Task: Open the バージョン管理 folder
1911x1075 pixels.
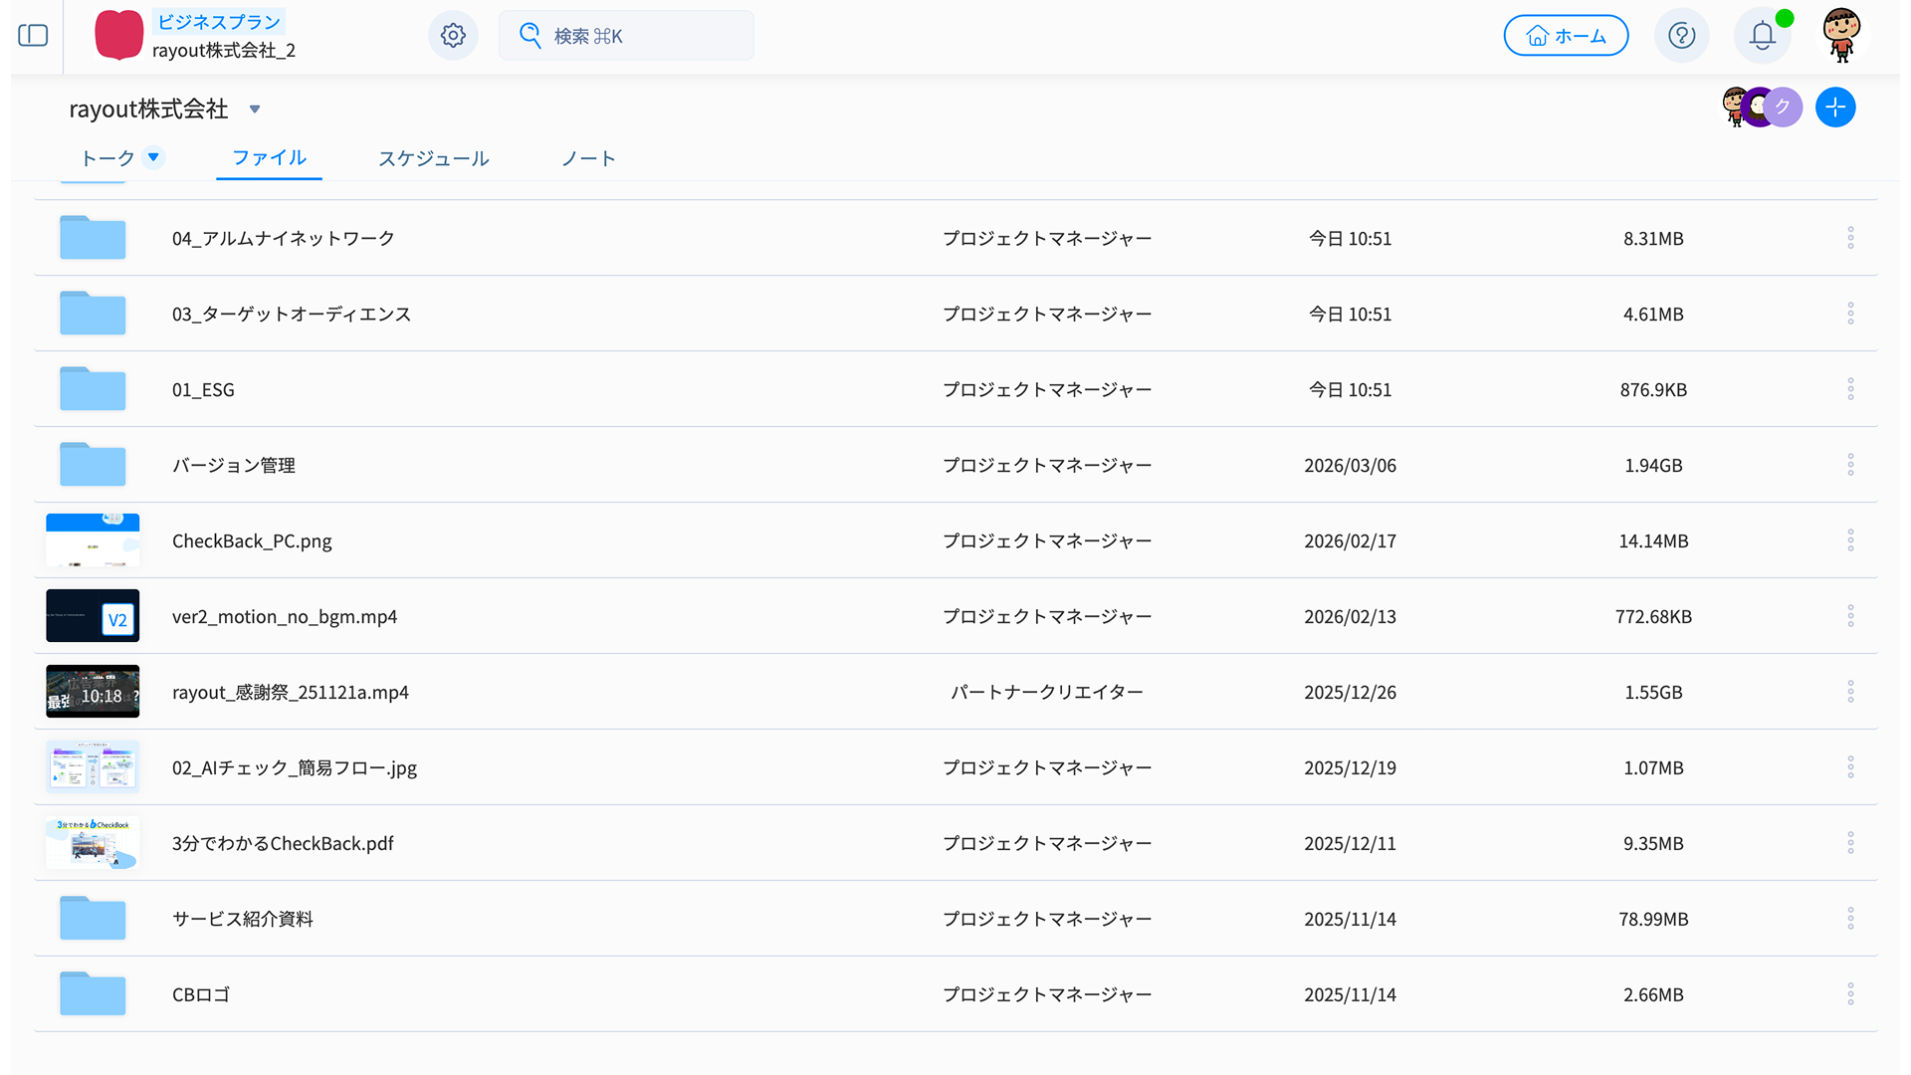Action: 233,465
